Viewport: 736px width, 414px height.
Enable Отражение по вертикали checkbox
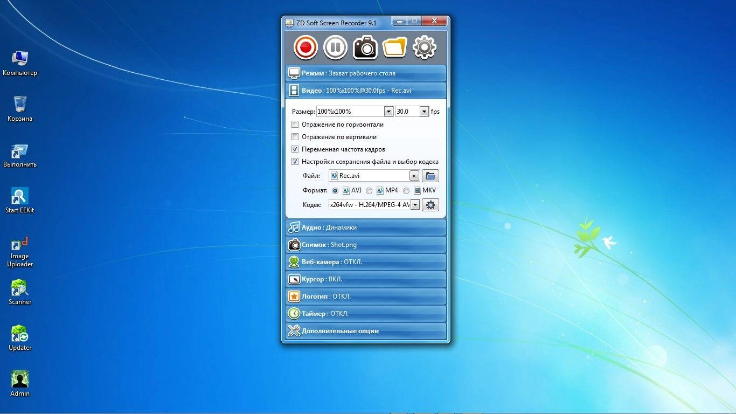click(295, 137)
